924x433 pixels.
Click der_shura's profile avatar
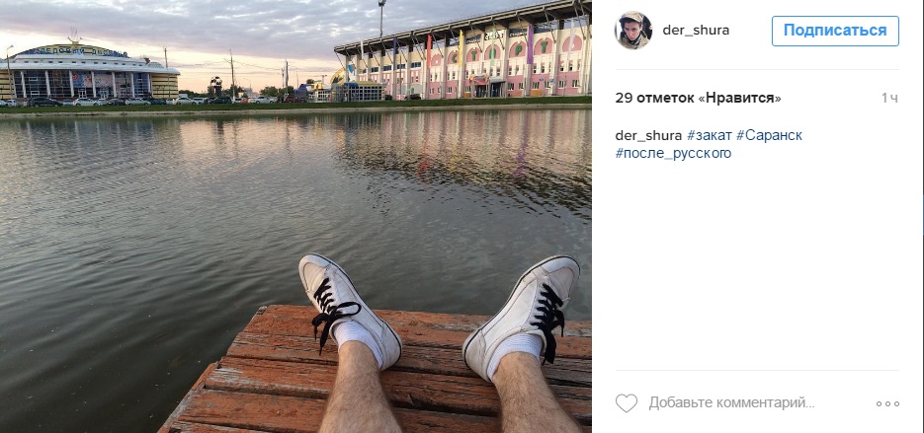tap(633, 31)
